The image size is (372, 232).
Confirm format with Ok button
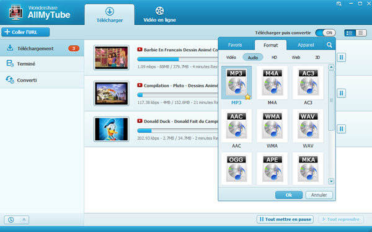(x=289, y=195)
